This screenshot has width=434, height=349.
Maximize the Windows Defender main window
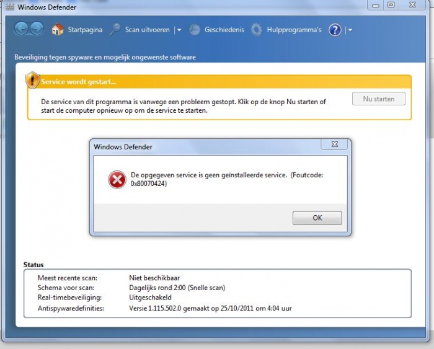391,5
